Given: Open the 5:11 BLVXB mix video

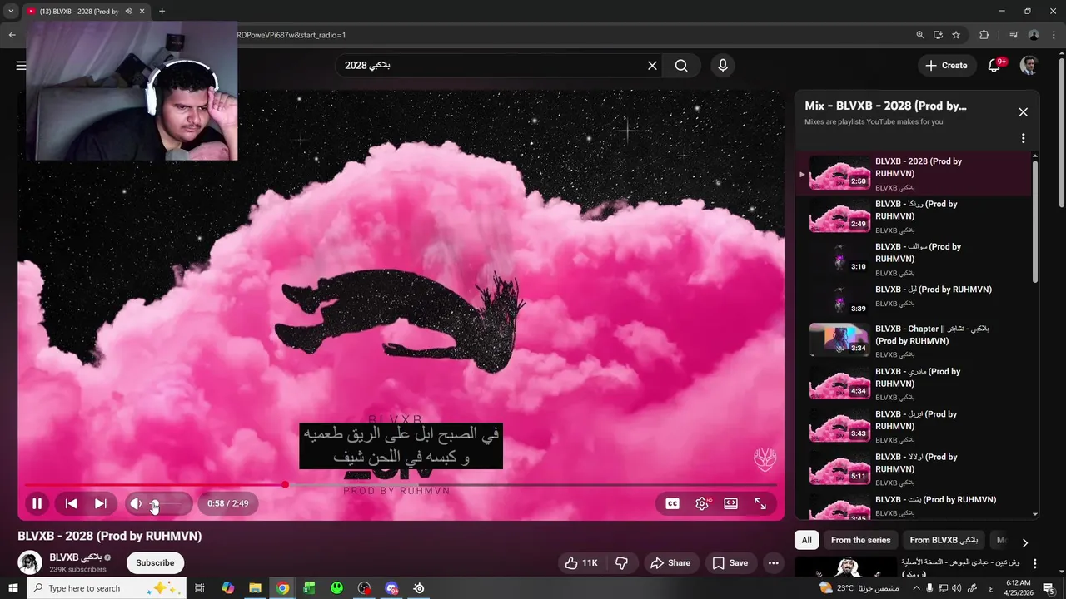Looking at the screenshot, I should 914,468.
